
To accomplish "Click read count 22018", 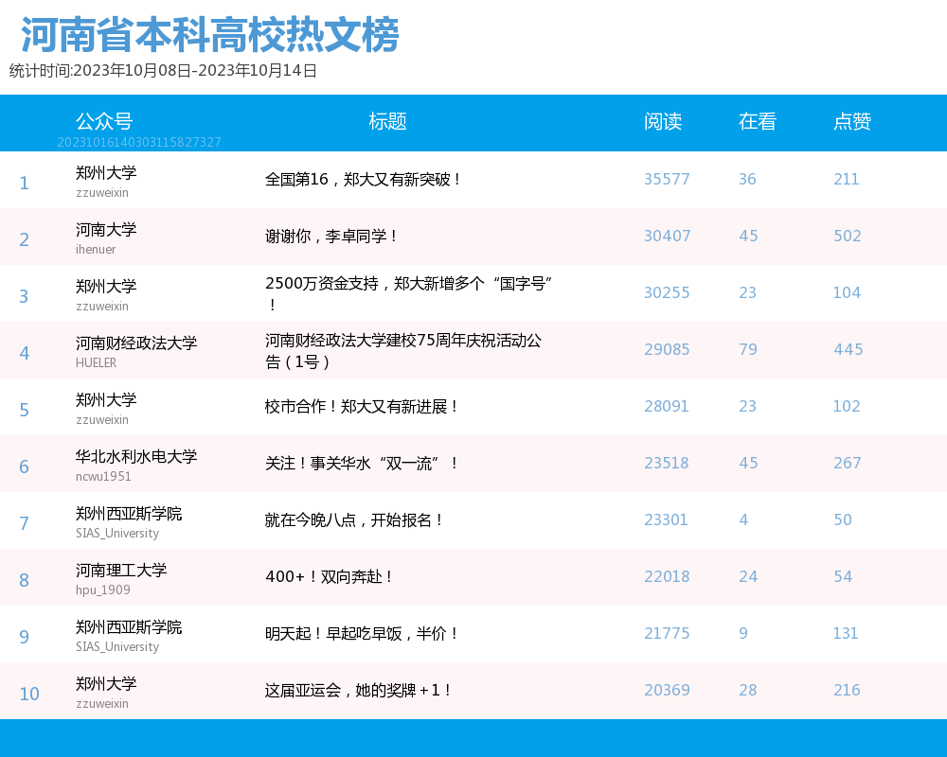I will pos(667,576).
